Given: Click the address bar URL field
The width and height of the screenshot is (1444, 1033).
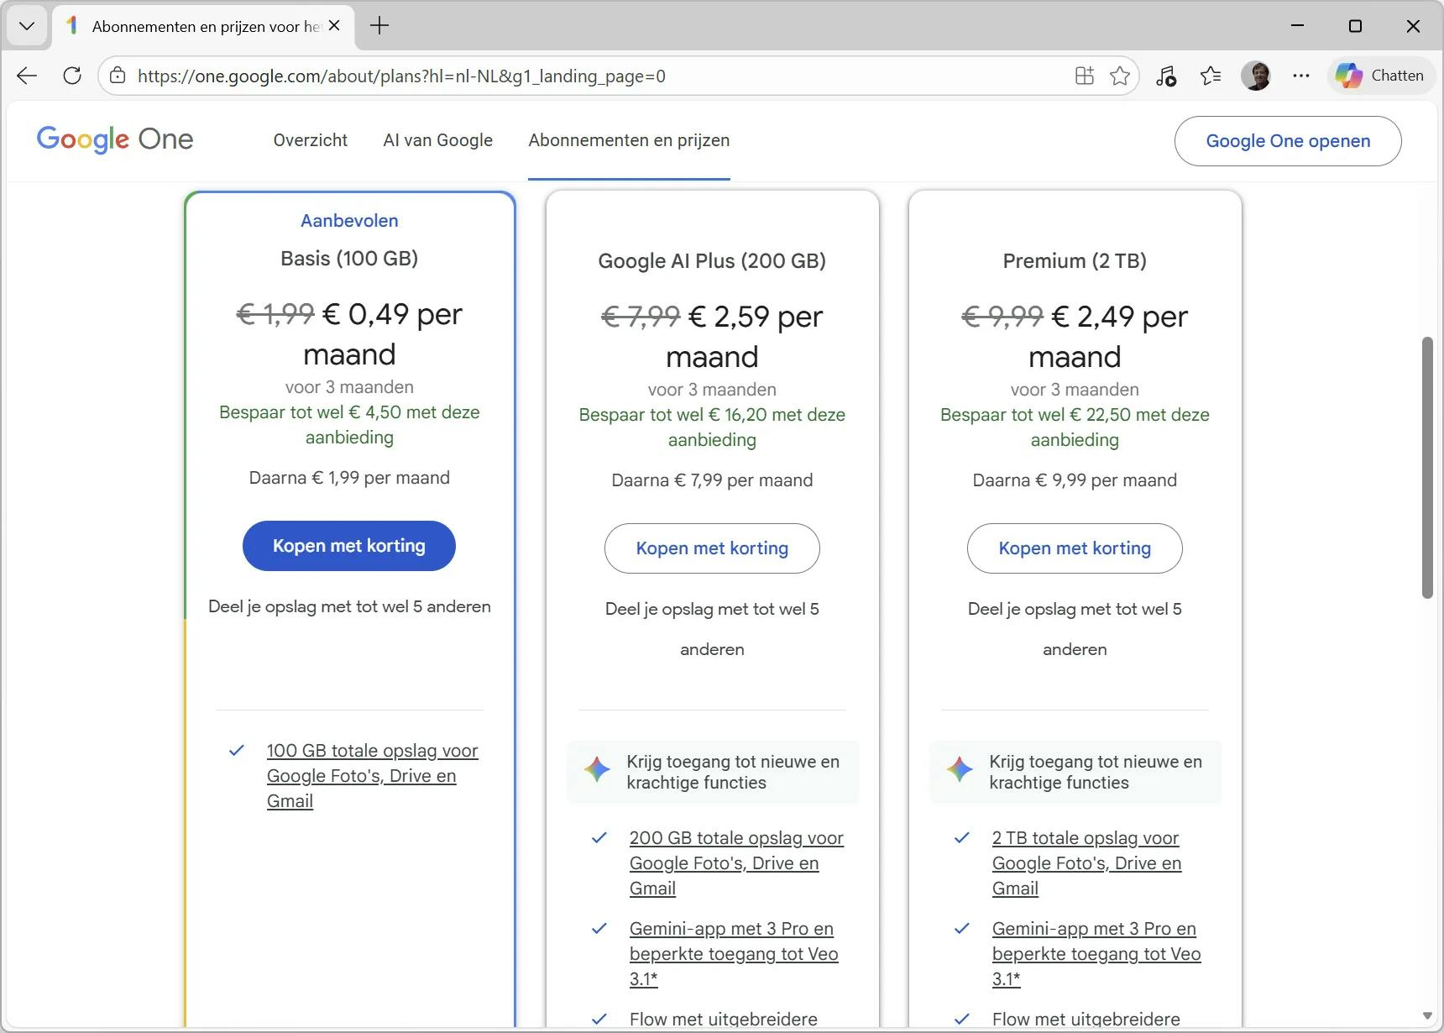Looking at the screenshot, I should [x=588, y=76].
